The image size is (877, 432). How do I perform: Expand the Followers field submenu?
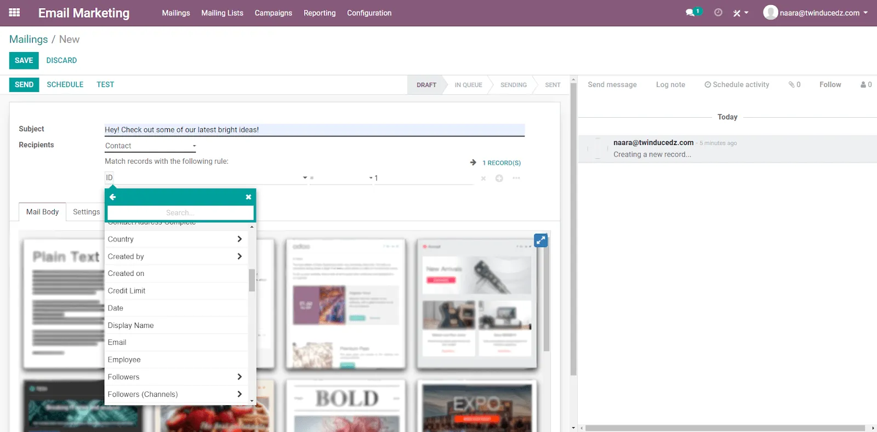[240, 377]
